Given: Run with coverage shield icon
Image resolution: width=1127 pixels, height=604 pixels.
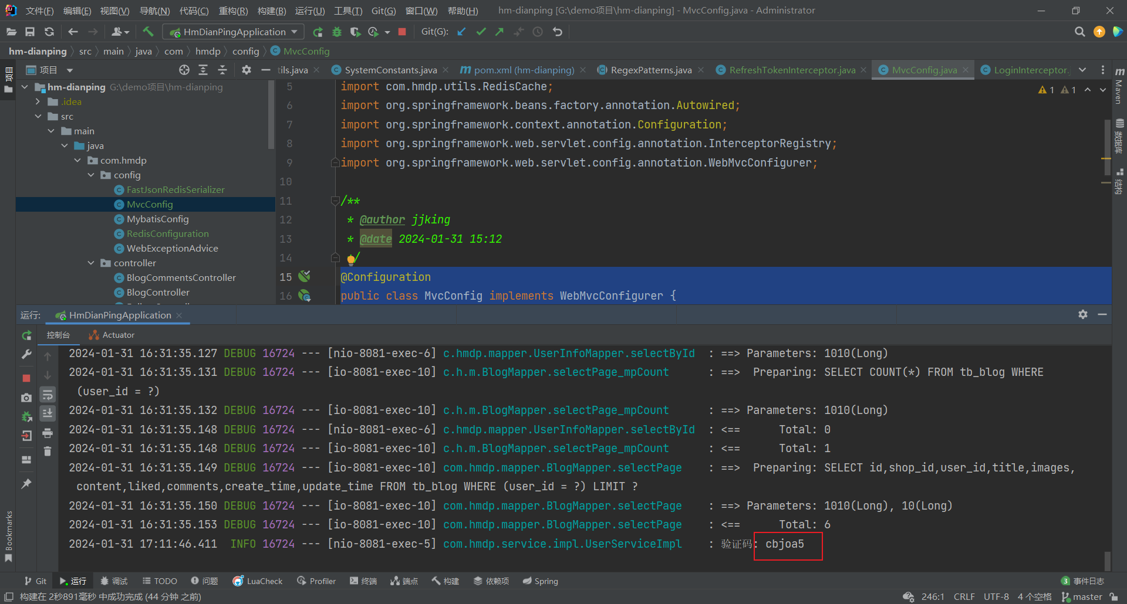Looking at the screenshot, I should [x=355, y=32].
